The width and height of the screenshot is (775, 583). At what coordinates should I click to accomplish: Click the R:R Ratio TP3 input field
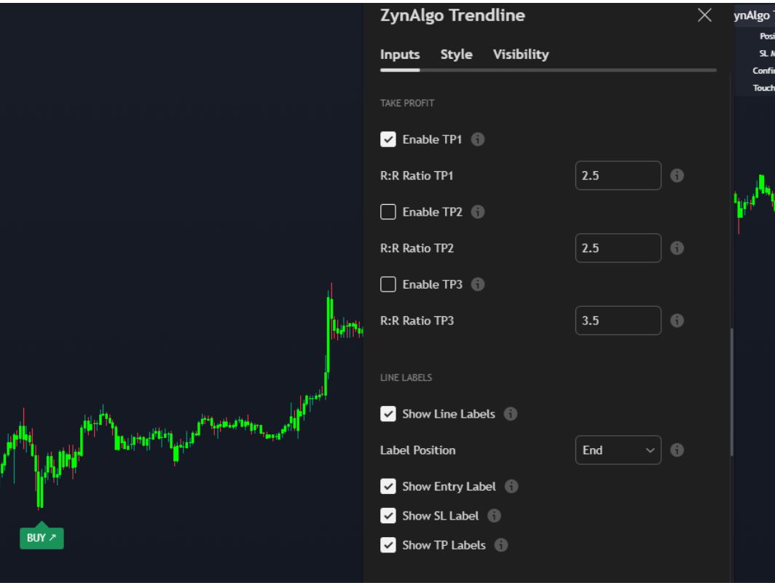pyautogui.click(x=618, y=321)
